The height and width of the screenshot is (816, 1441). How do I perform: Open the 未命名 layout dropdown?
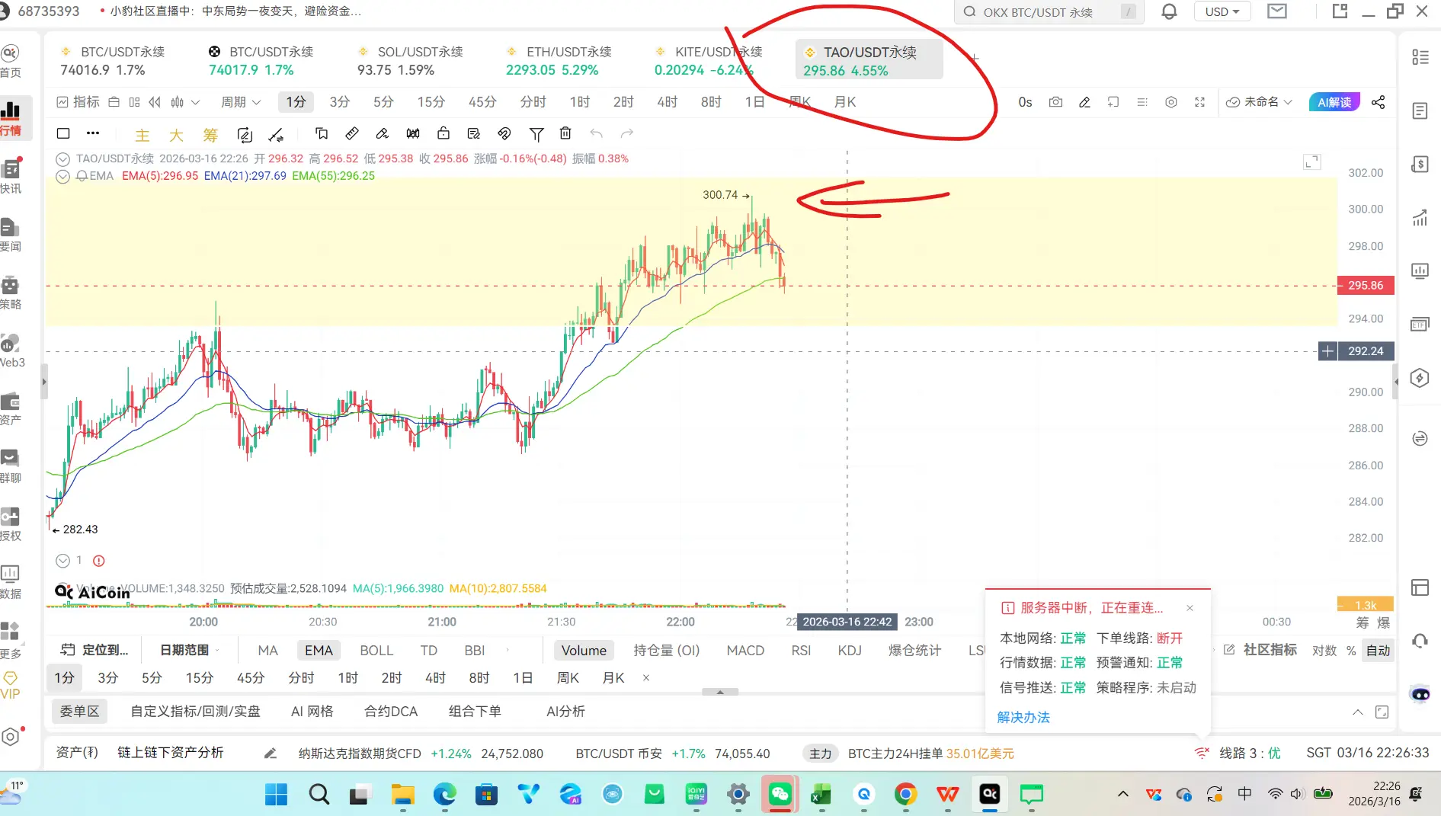point(1259,102)
